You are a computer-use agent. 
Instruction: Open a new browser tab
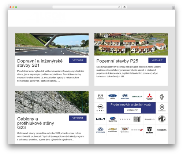click(x=173, y=8)
